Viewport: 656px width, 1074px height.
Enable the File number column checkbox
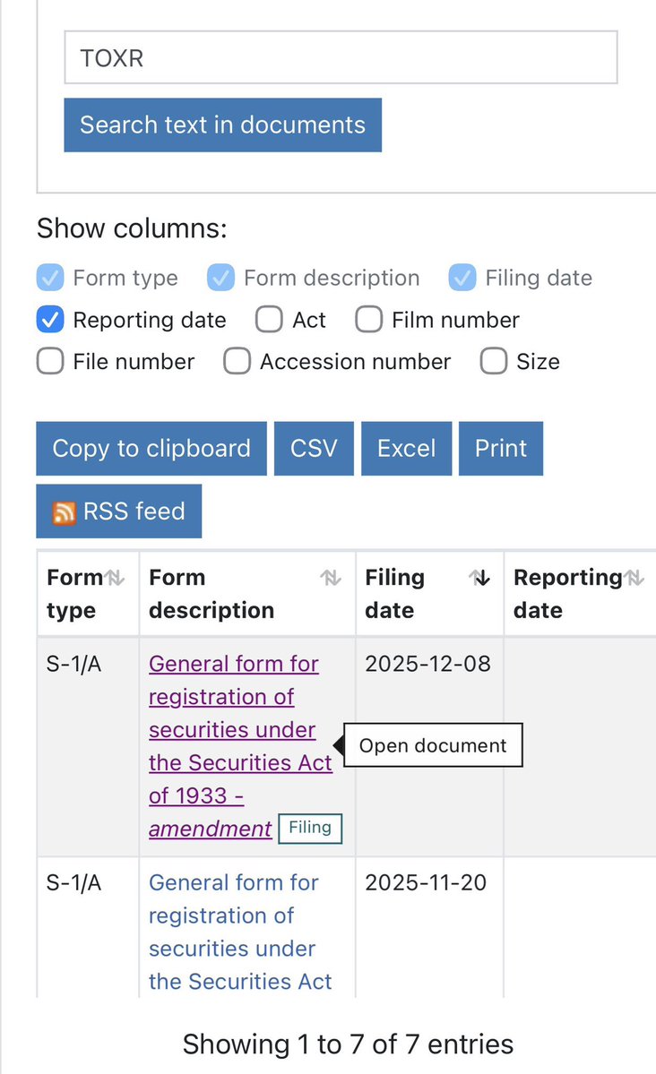(x=50, y=362)
